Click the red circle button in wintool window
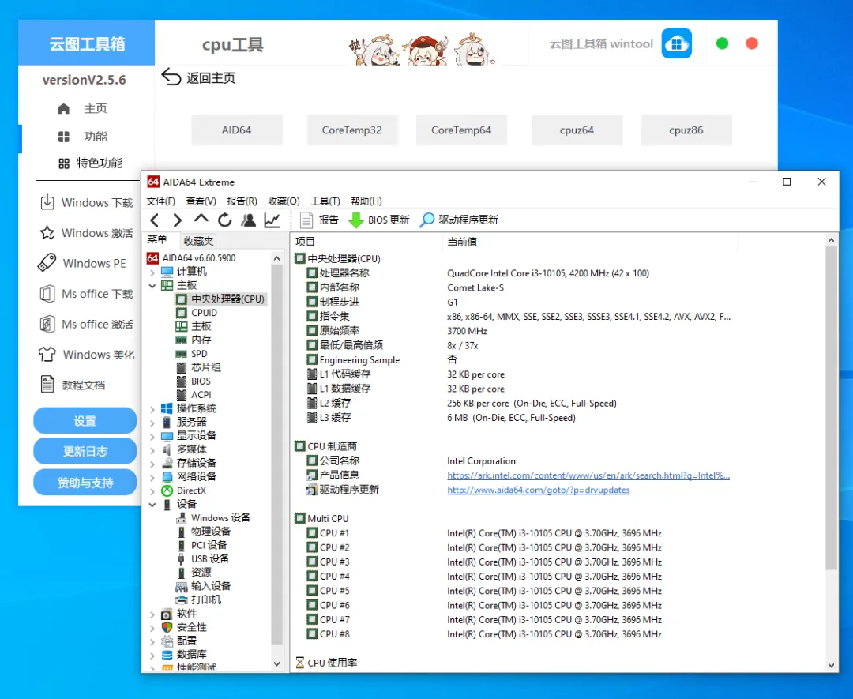Screen dimensions: 853x699 pos(752,43)
